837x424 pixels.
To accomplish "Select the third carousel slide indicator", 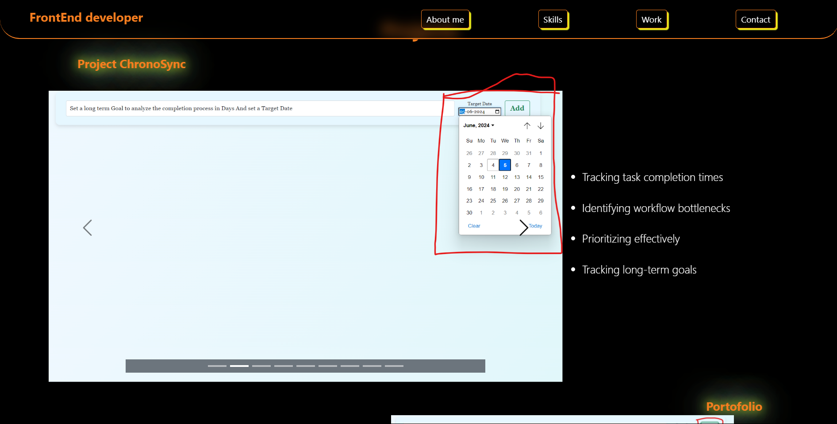I will pos(261,366).
